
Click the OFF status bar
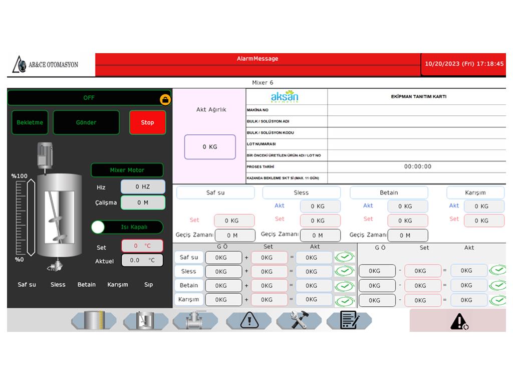(x=89, y=98)
